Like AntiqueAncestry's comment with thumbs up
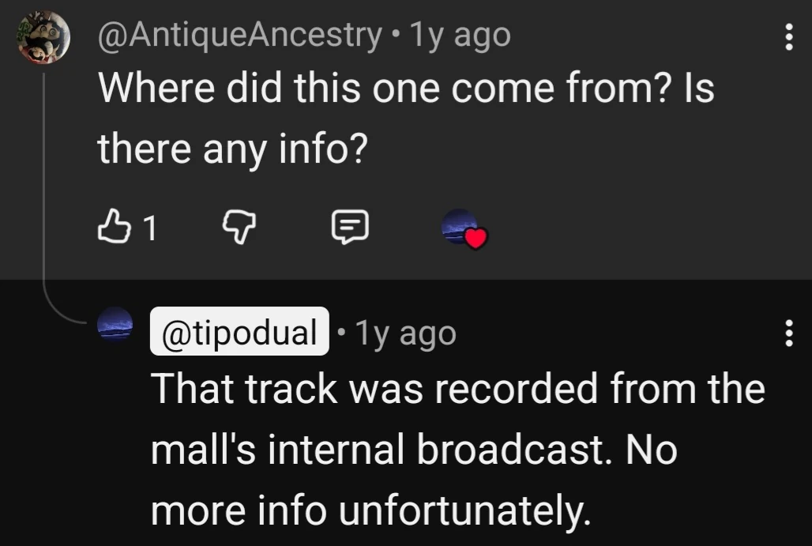 [110, 228]
